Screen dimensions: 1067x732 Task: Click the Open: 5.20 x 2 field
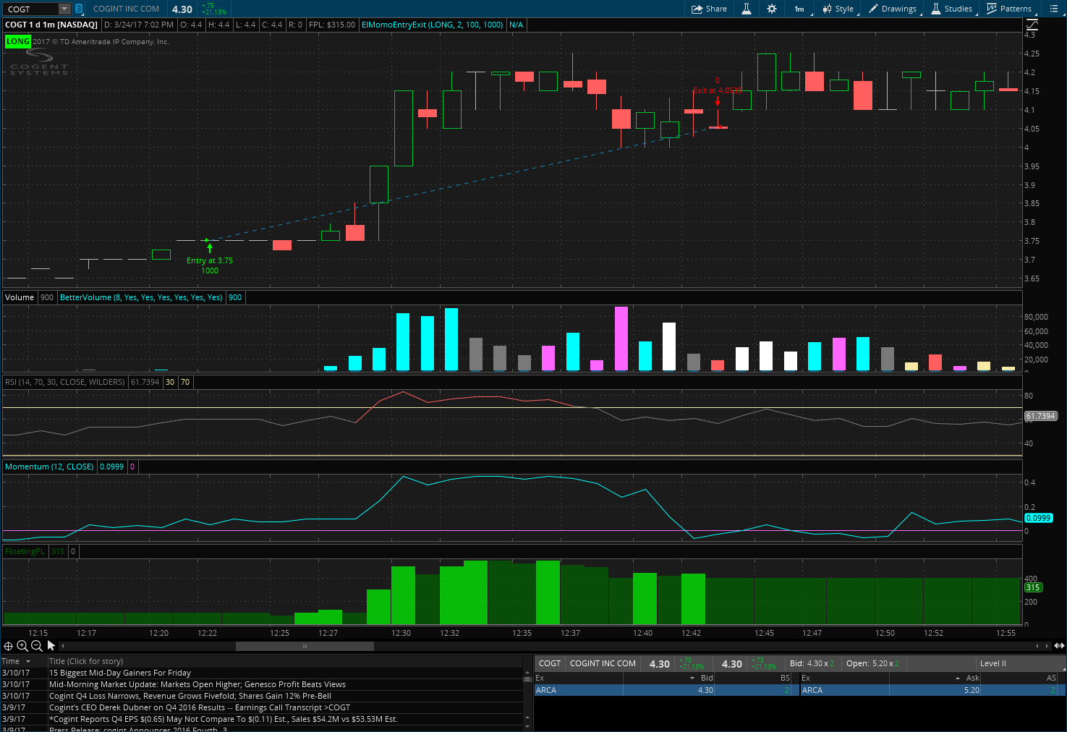click(873, 663)
